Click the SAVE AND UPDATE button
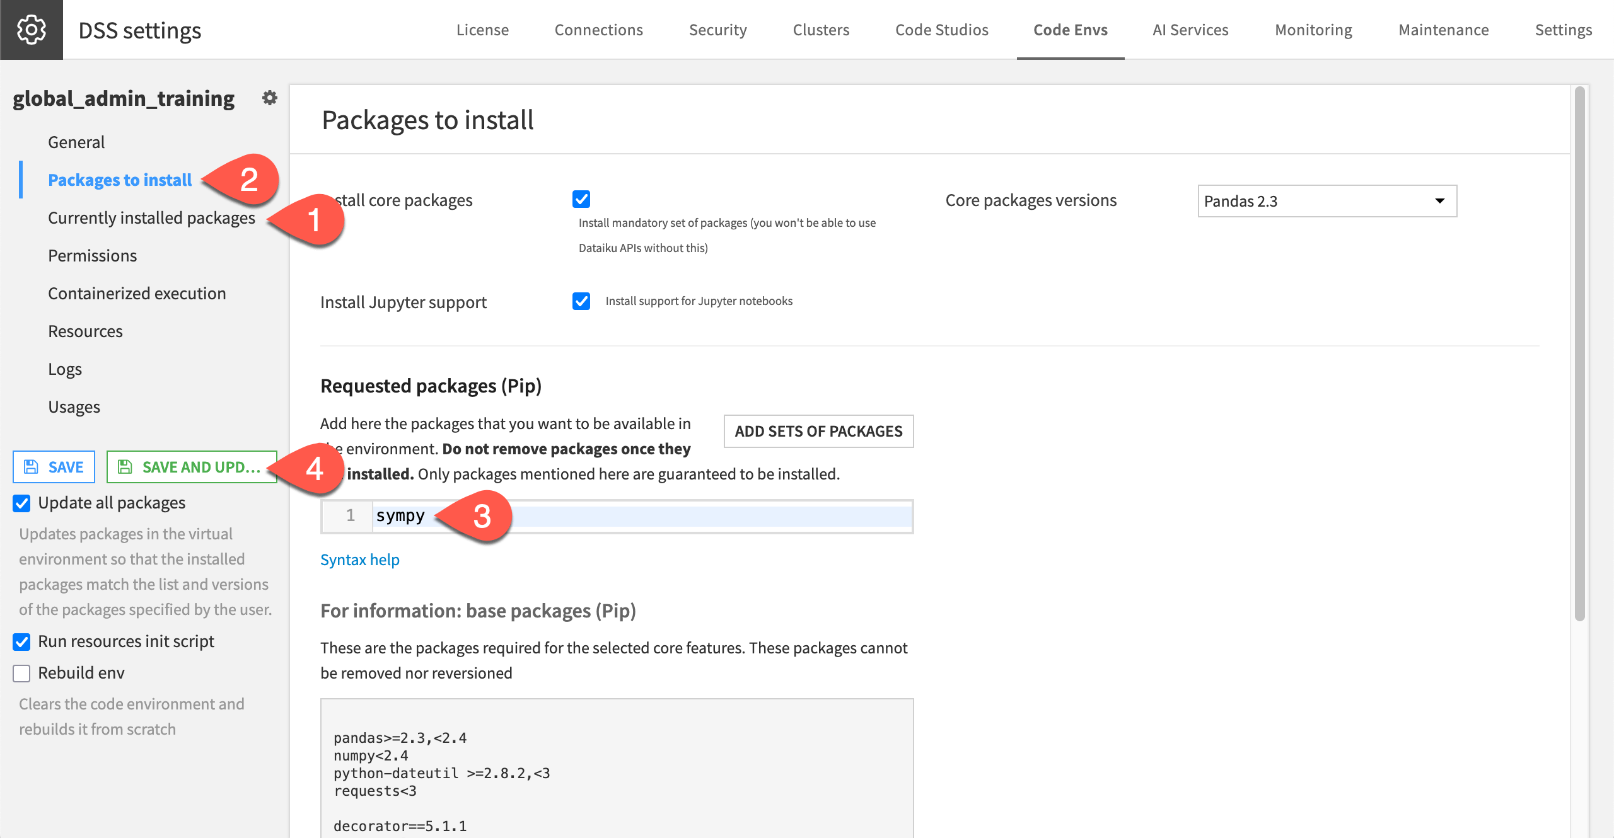This screenshot has width=1614, height=838. click(192, 467)
